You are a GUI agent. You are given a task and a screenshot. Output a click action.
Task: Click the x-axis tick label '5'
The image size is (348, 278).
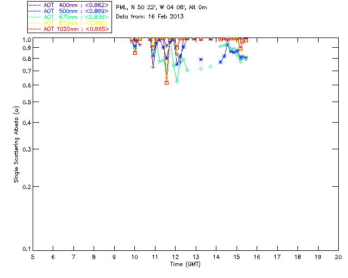[33, 257]
